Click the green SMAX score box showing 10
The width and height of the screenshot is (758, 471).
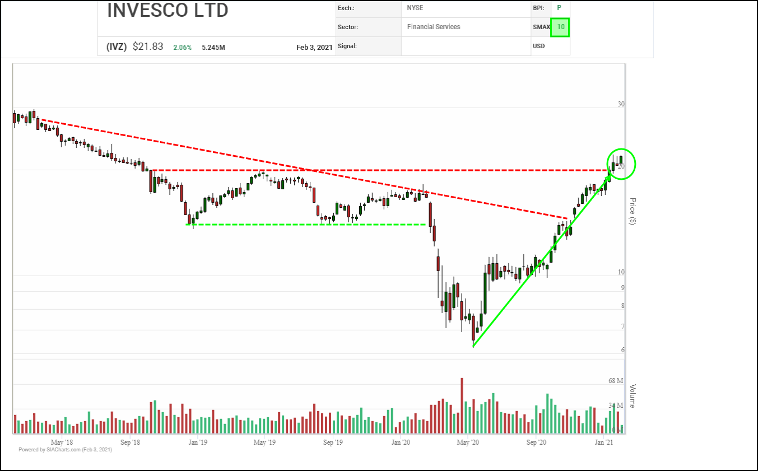560,27
